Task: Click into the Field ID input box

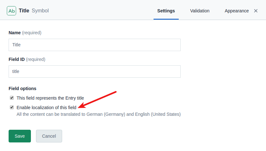Action: pyautogui.click(x=95, y=71)
